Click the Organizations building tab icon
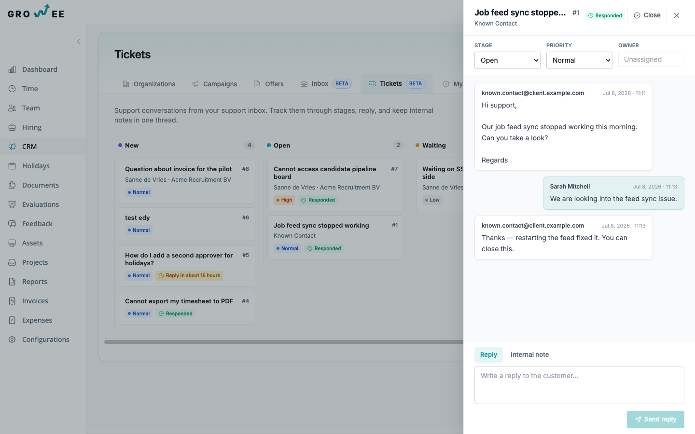 coord(126,84)
